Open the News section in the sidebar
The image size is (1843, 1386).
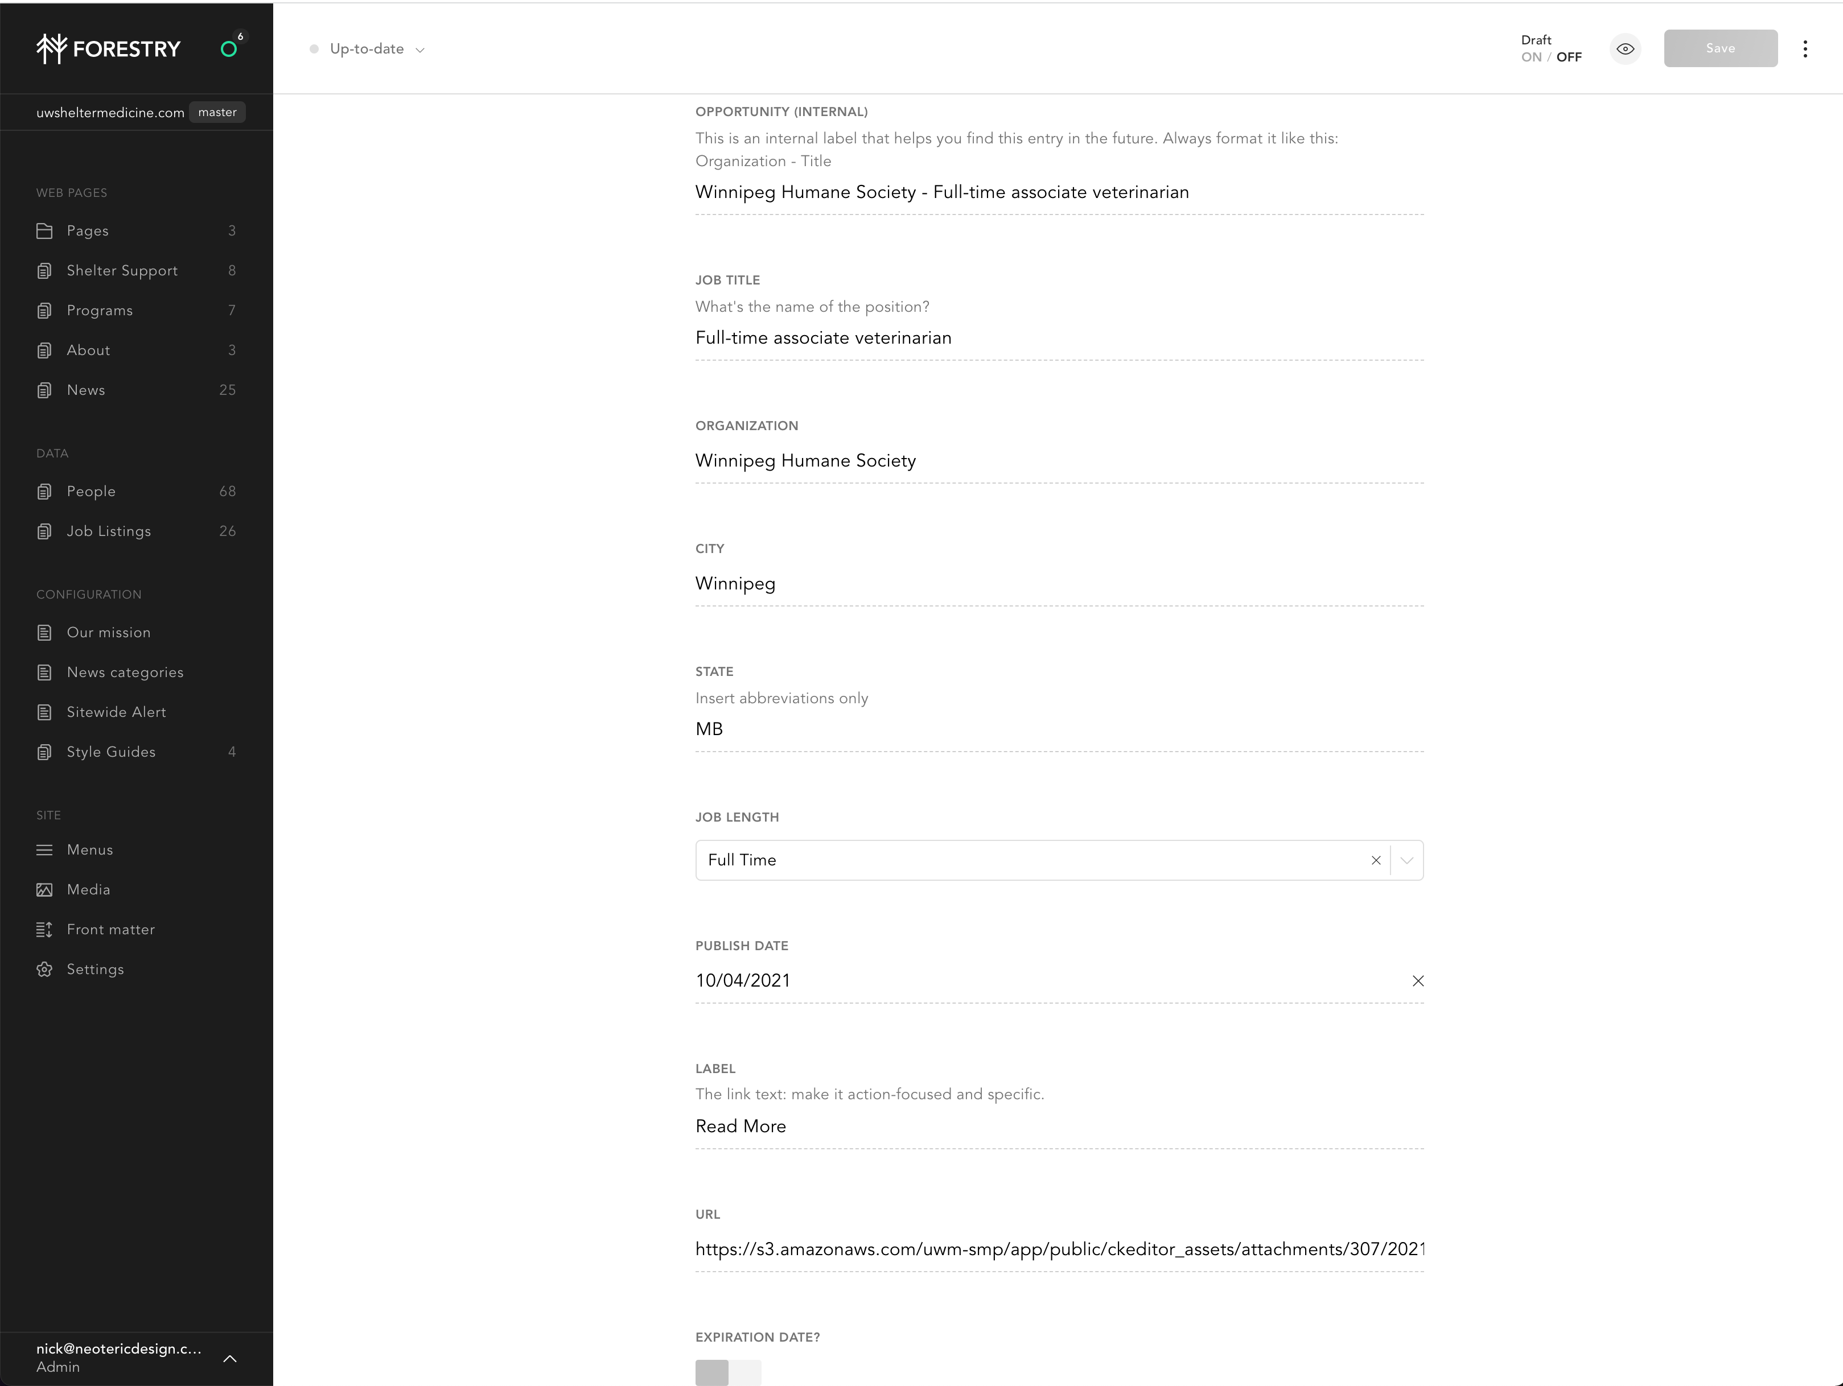86,390
